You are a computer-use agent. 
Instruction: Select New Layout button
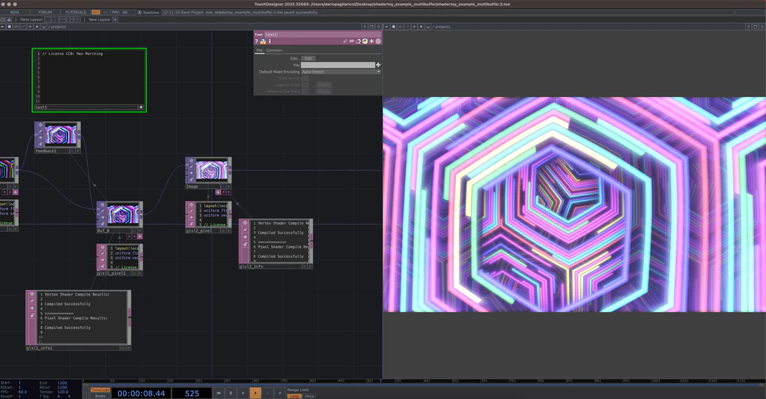pos(99,19)
